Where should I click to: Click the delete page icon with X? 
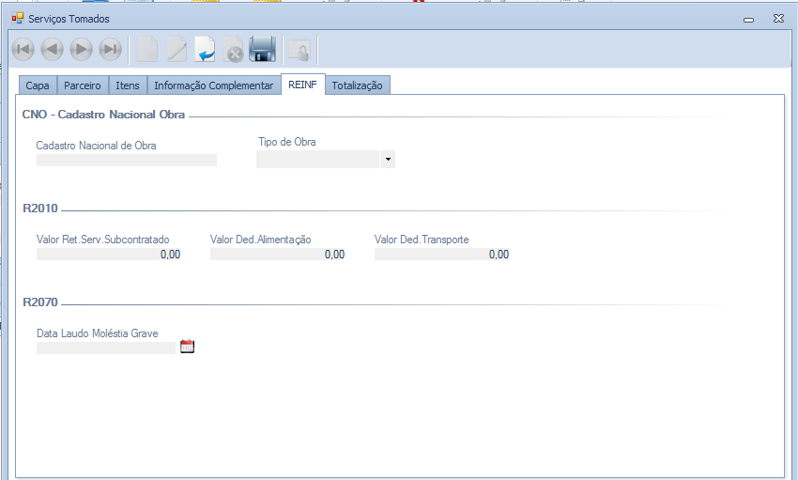(233, 50)
